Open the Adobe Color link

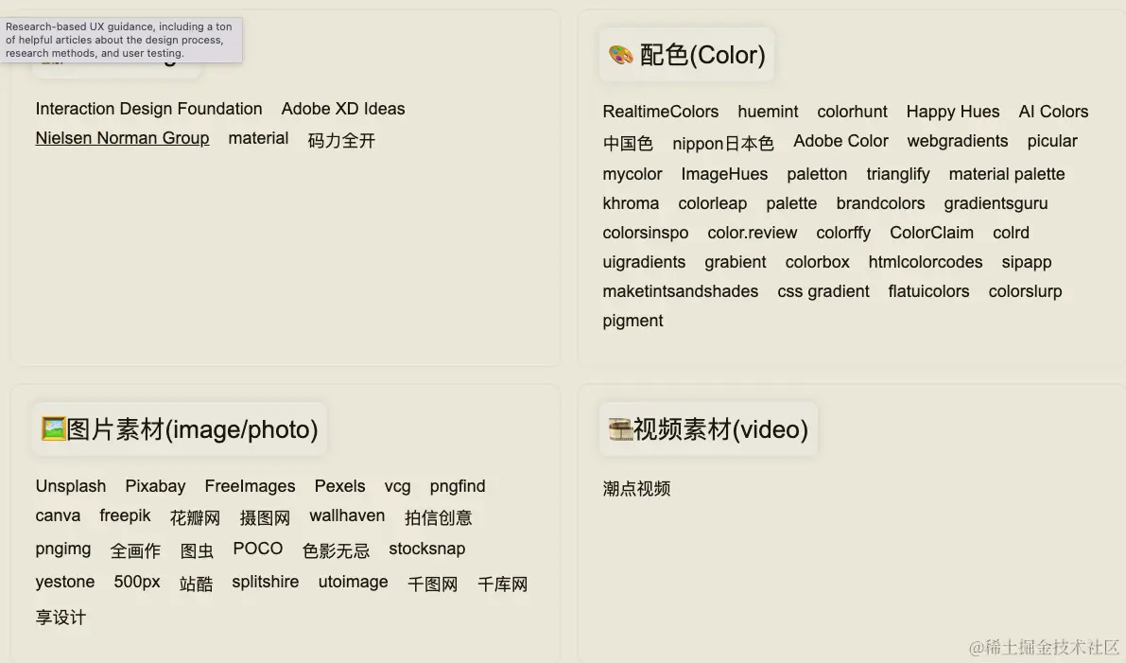click(x=840, y=141)
